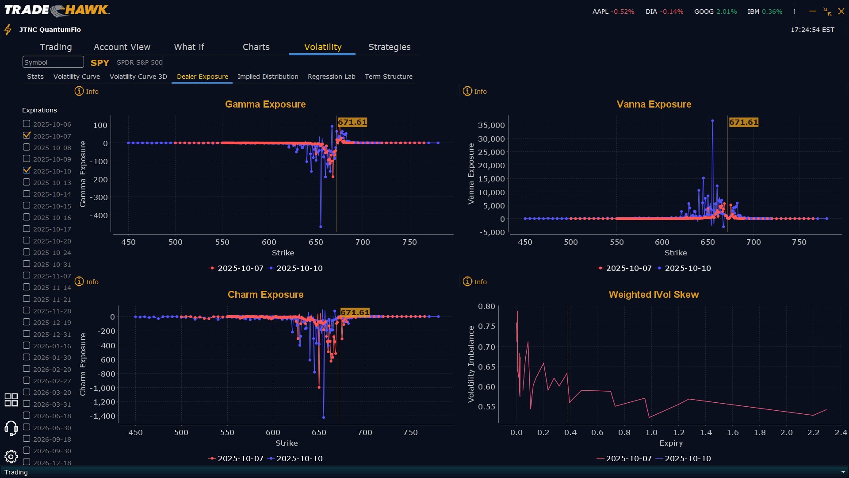
Task: Open Vanna Exposure info icon
Action: [467, 91]
